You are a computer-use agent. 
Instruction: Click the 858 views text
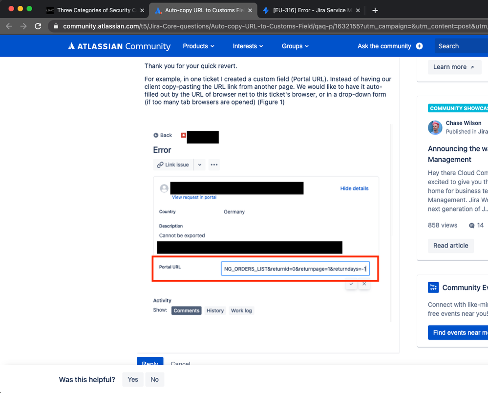click(x=443, y=225)
